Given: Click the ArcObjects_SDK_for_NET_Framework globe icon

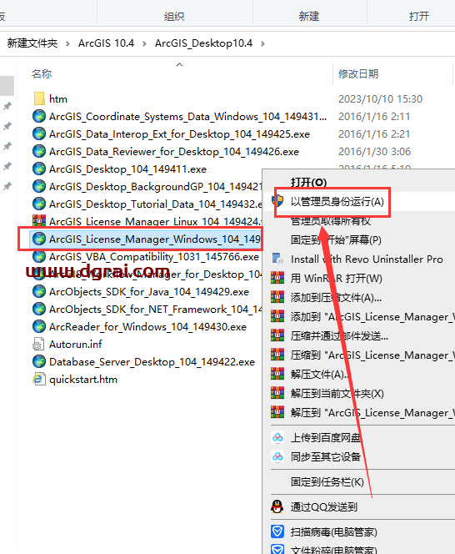Looking at the screenshot, I should pos(39,309).
